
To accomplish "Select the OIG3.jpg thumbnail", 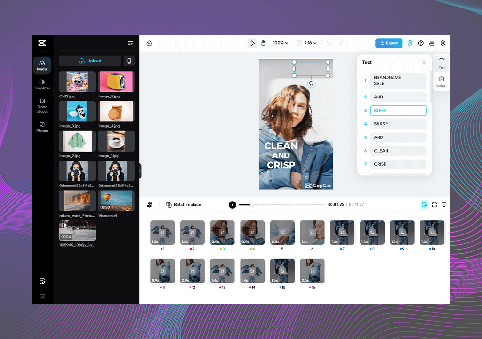I will [x=77, y=81].
